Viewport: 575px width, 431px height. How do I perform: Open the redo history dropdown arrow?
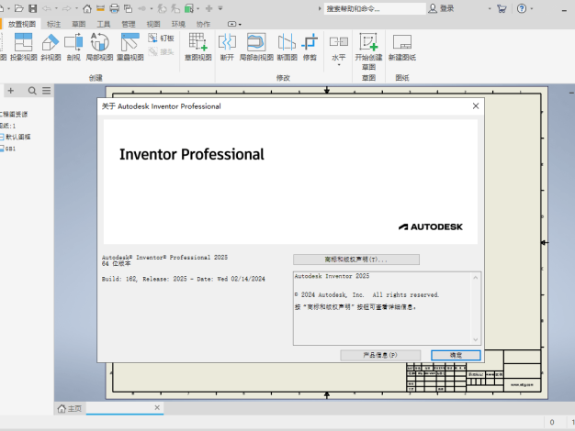pyautogui.click(x=76, y=8)
